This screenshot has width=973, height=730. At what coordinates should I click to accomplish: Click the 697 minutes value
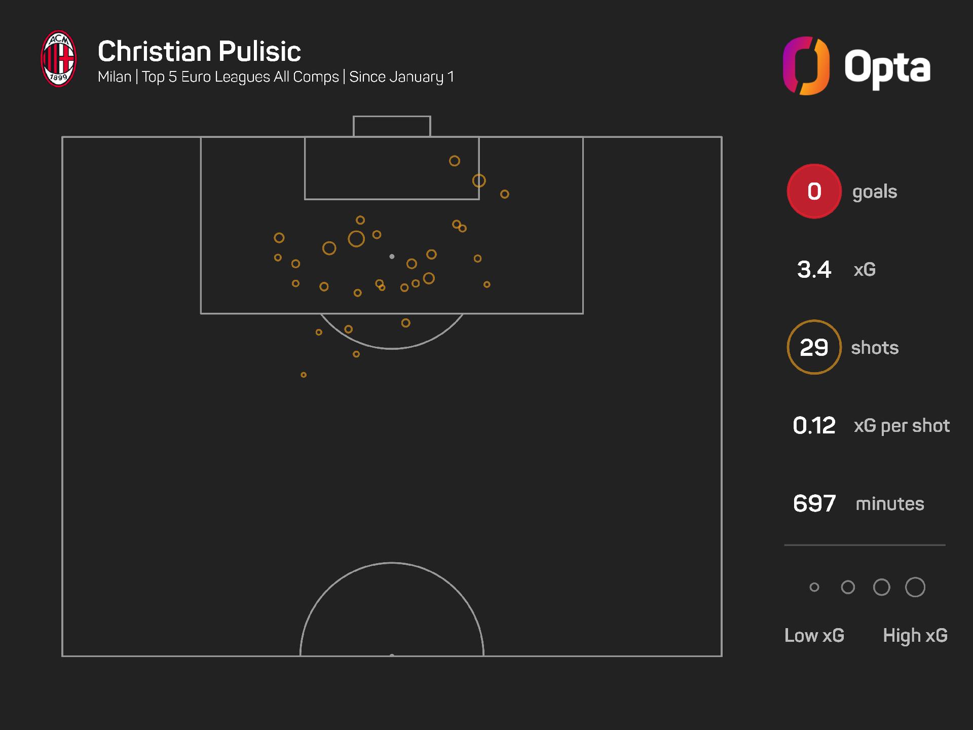pyautogui.click(x=814, y=503)
